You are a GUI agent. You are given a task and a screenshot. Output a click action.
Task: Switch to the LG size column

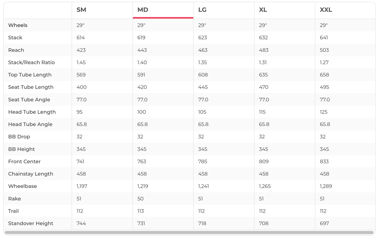pyautogui.click(x=202, y=10)
